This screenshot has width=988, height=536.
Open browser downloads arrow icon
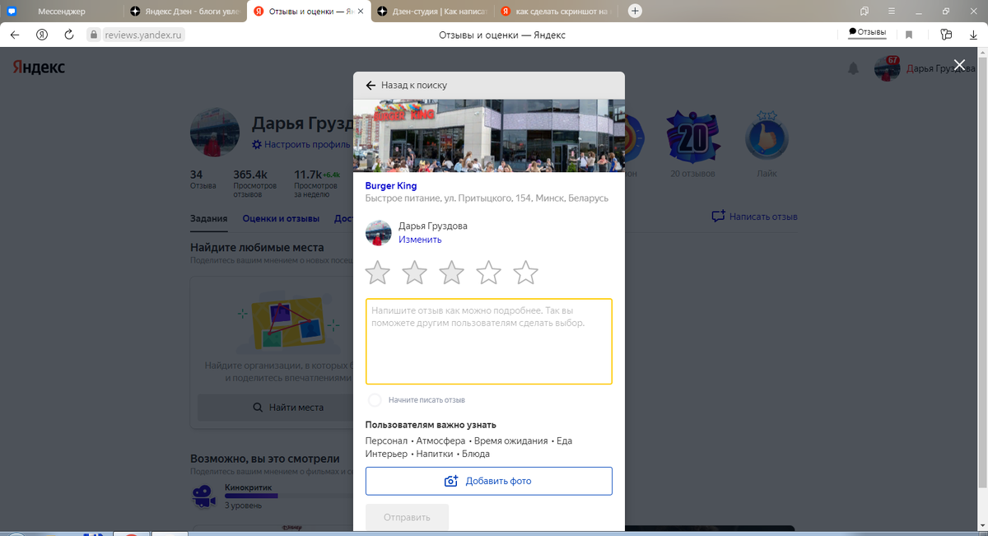(x=972, y=35)
